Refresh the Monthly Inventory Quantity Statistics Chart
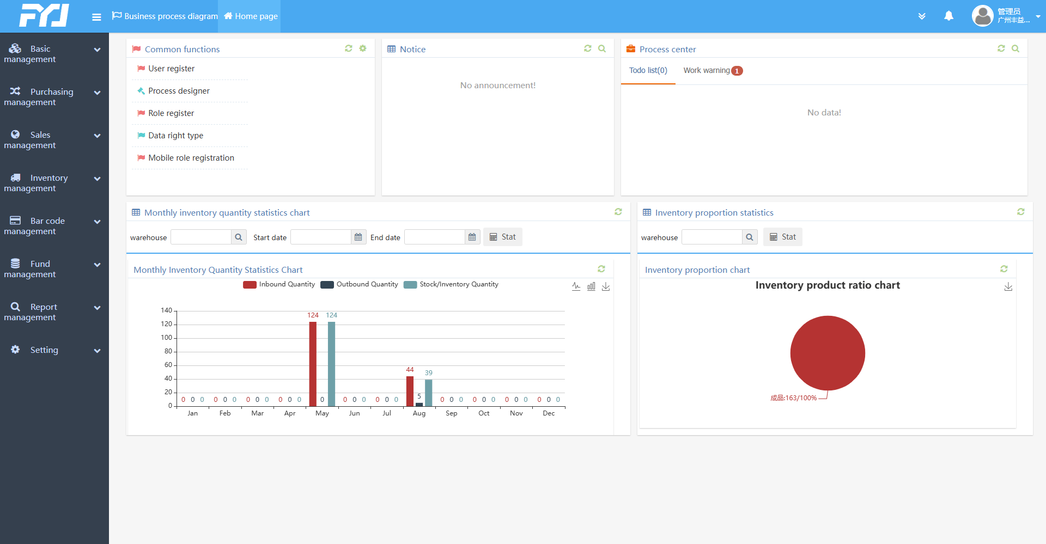 [x=601, y=269]
